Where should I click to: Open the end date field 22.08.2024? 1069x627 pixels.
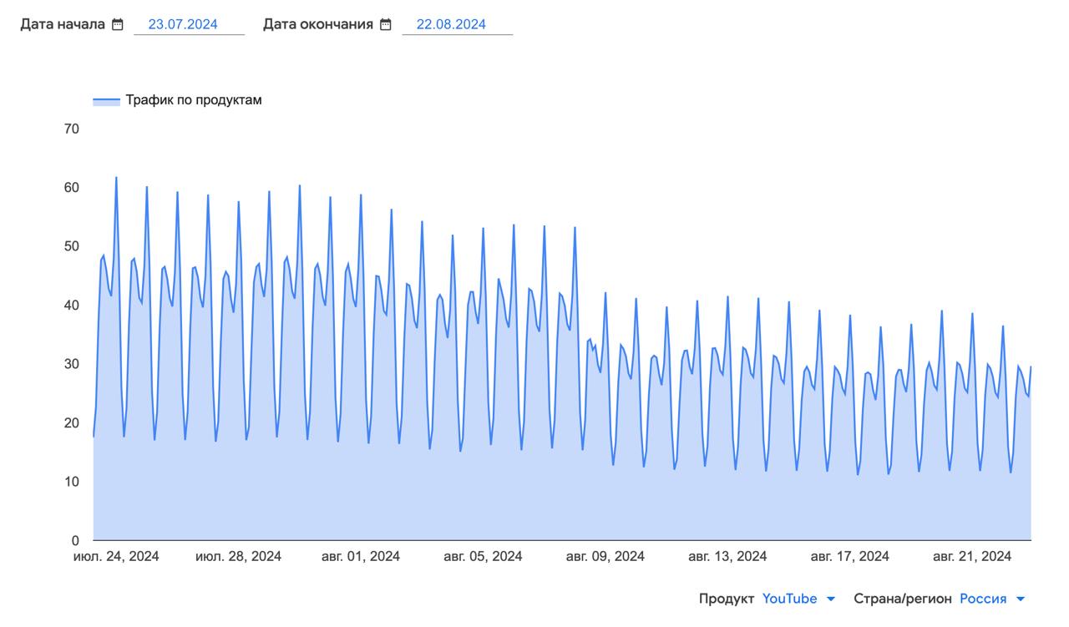[451, 24]
